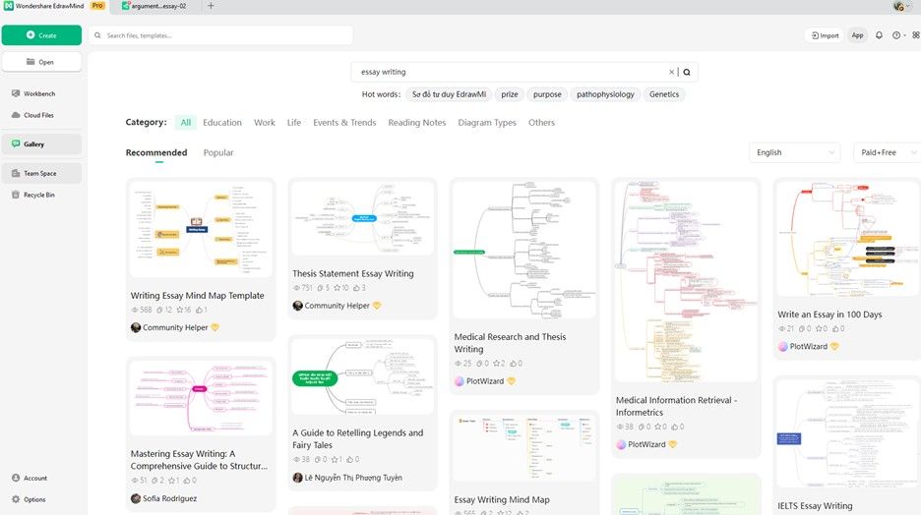The width and height of the screenshot is (921, 515).
Task: Select hot word 'Genetics'
Action: click(664, 93)
